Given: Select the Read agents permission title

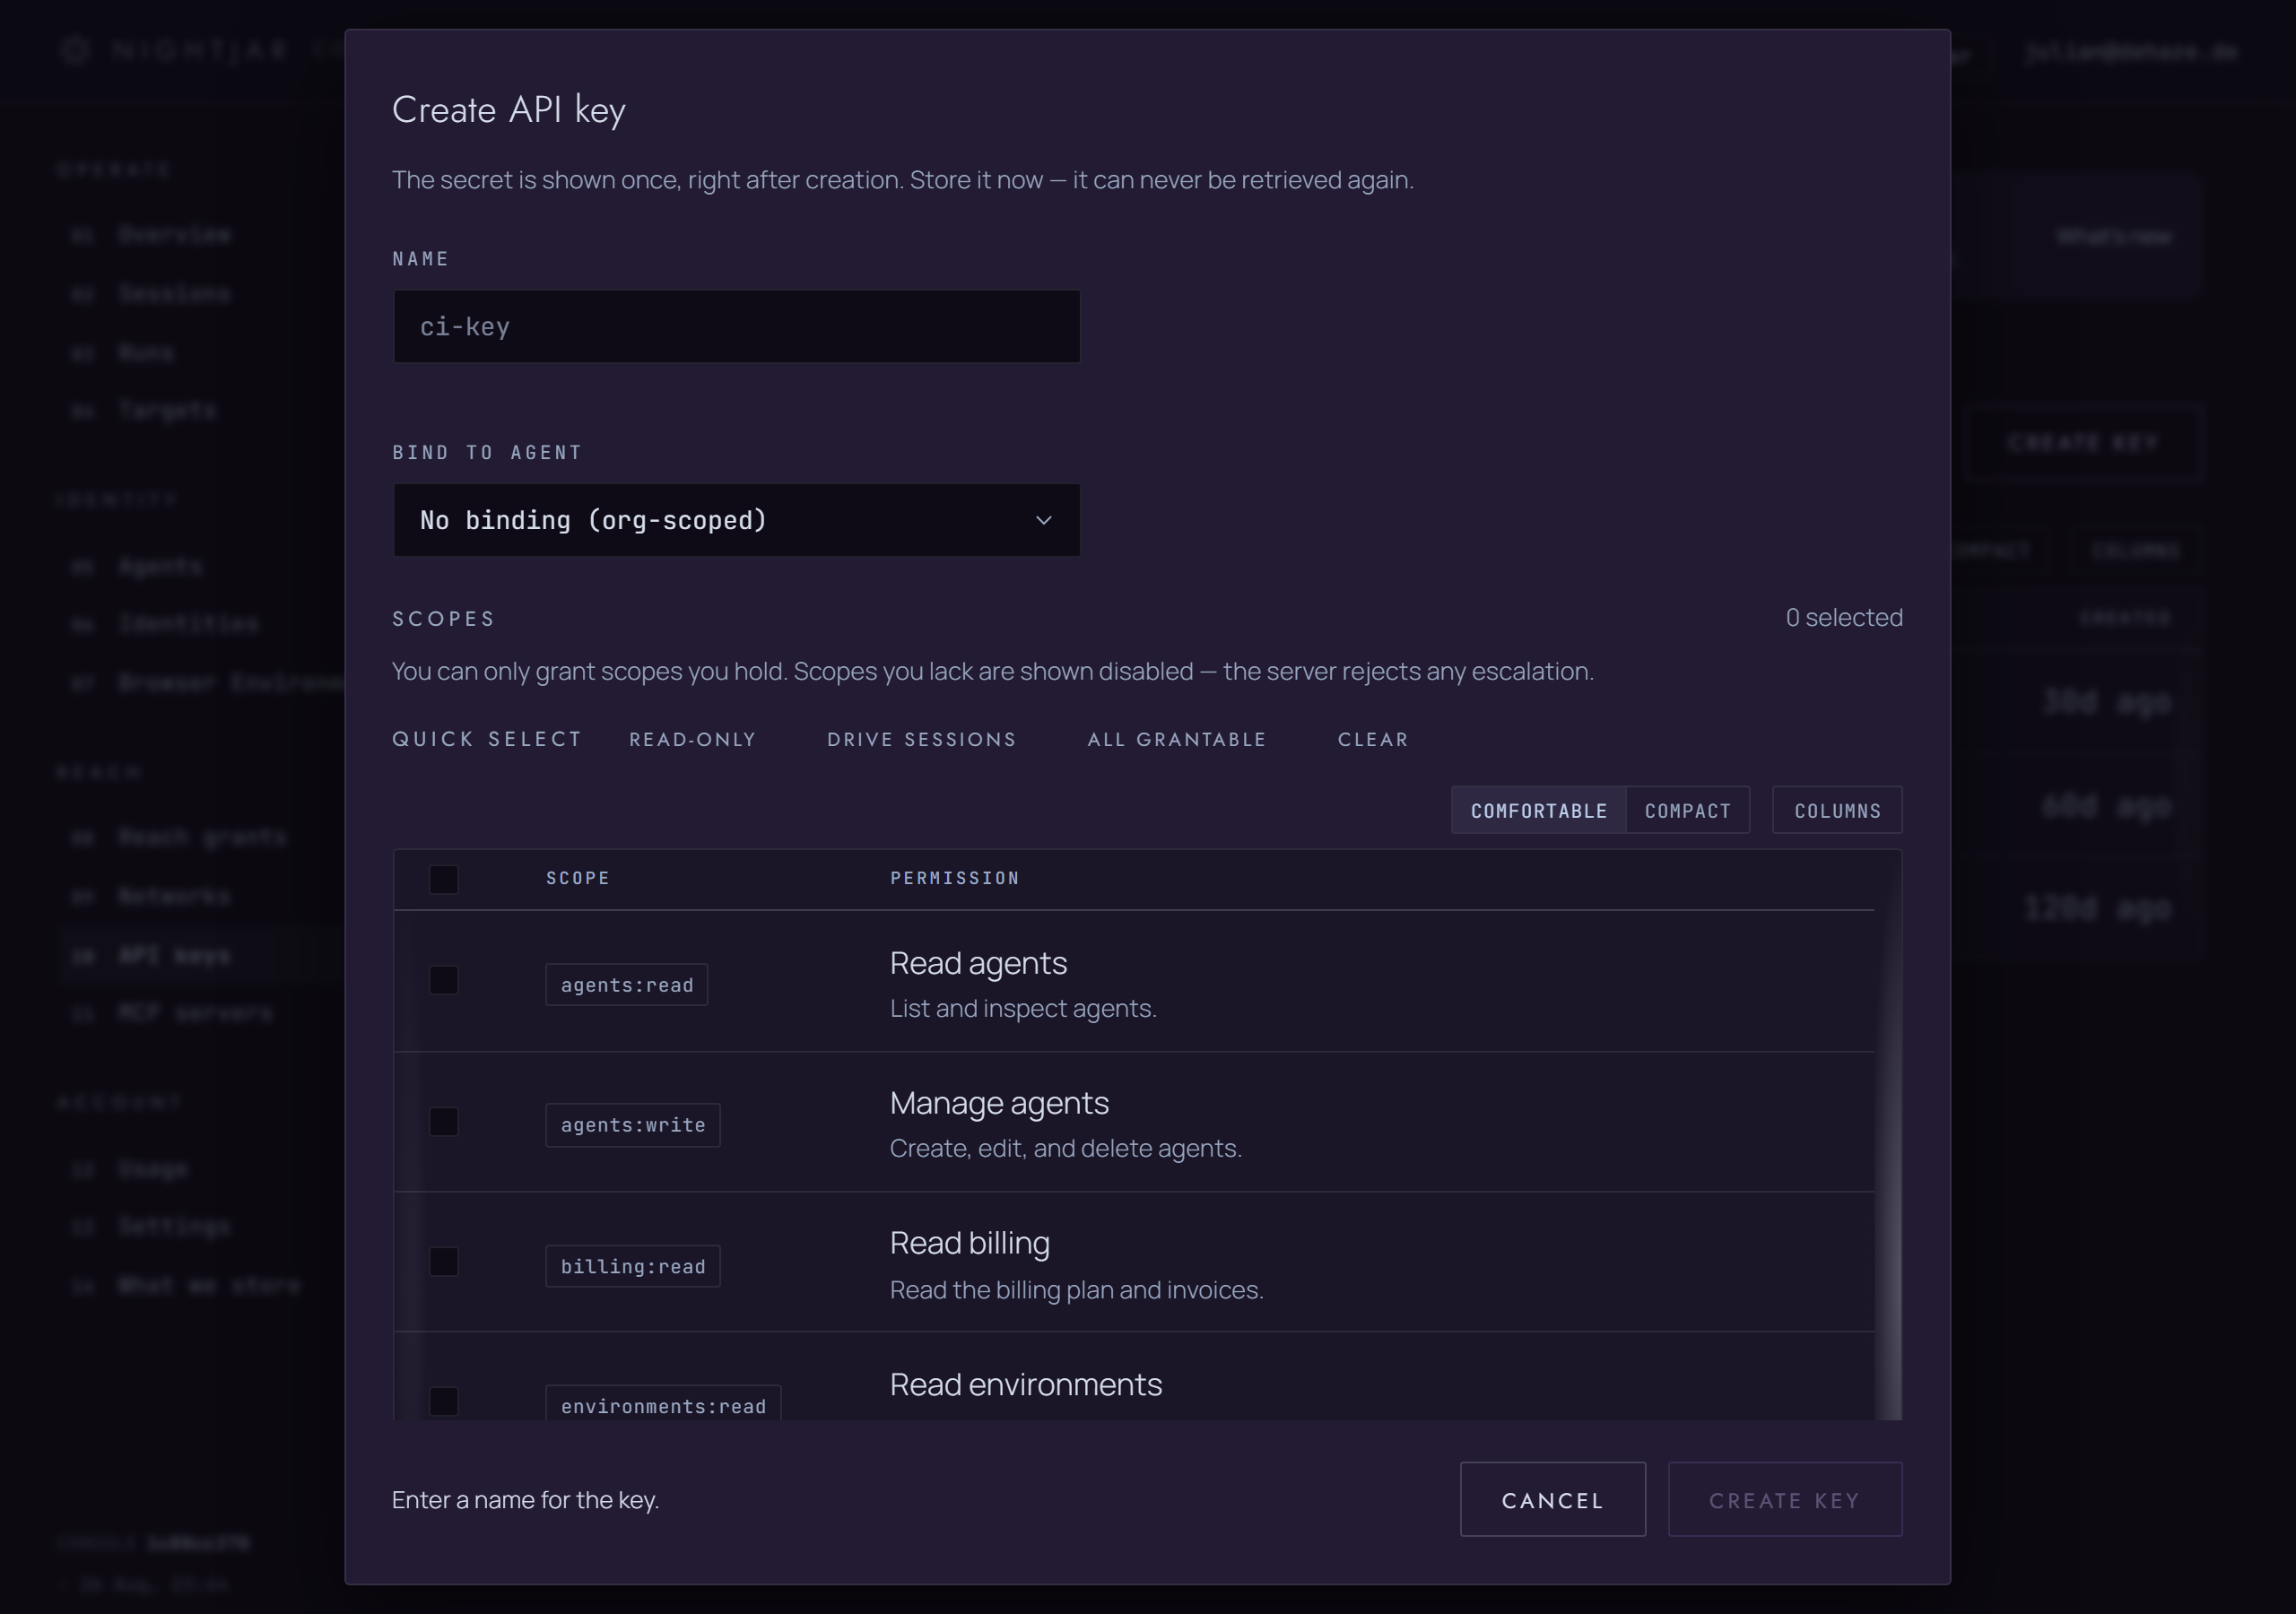Looking at the screenshot, I should tap(978, 963).
